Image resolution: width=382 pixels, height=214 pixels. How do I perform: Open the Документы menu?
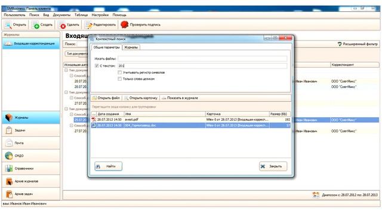(x=61, y=15)
